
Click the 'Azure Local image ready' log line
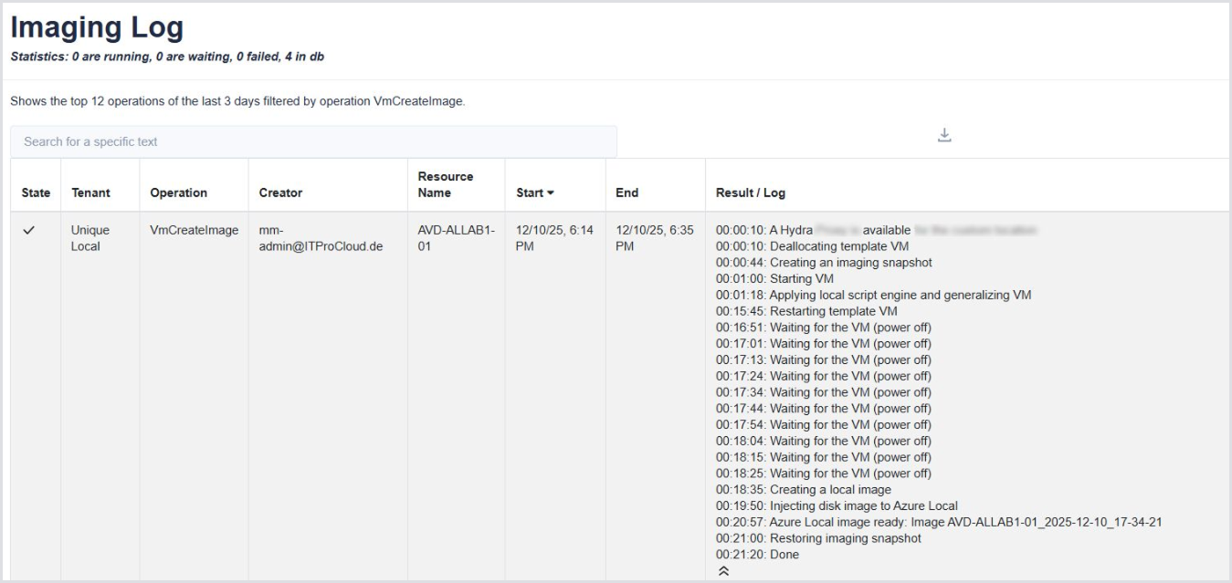[x=938, y=522]
